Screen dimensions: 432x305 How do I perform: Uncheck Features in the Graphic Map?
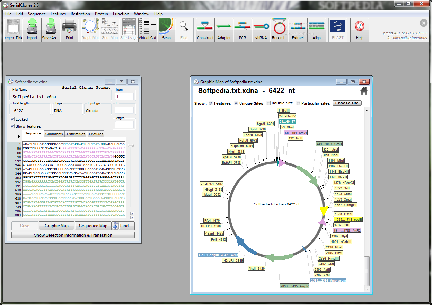point(211,103)
